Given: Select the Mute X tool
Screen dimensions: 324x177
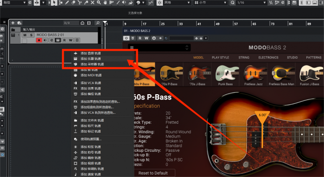Looking at the screenshot, I should coord(92,2).
